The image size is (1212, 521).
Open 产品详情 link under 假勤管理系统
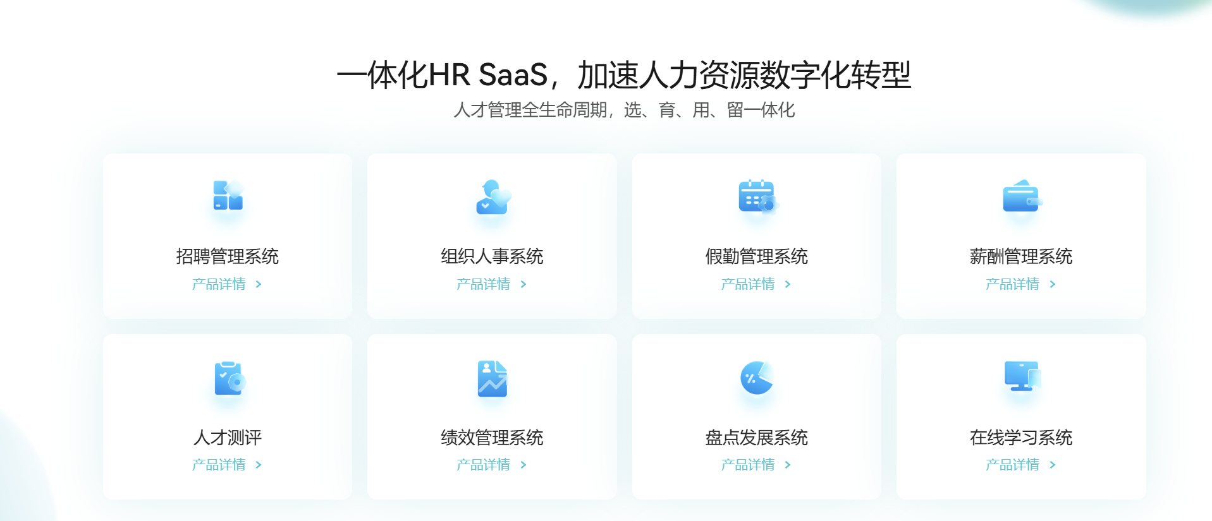click(x=748, y=284)
